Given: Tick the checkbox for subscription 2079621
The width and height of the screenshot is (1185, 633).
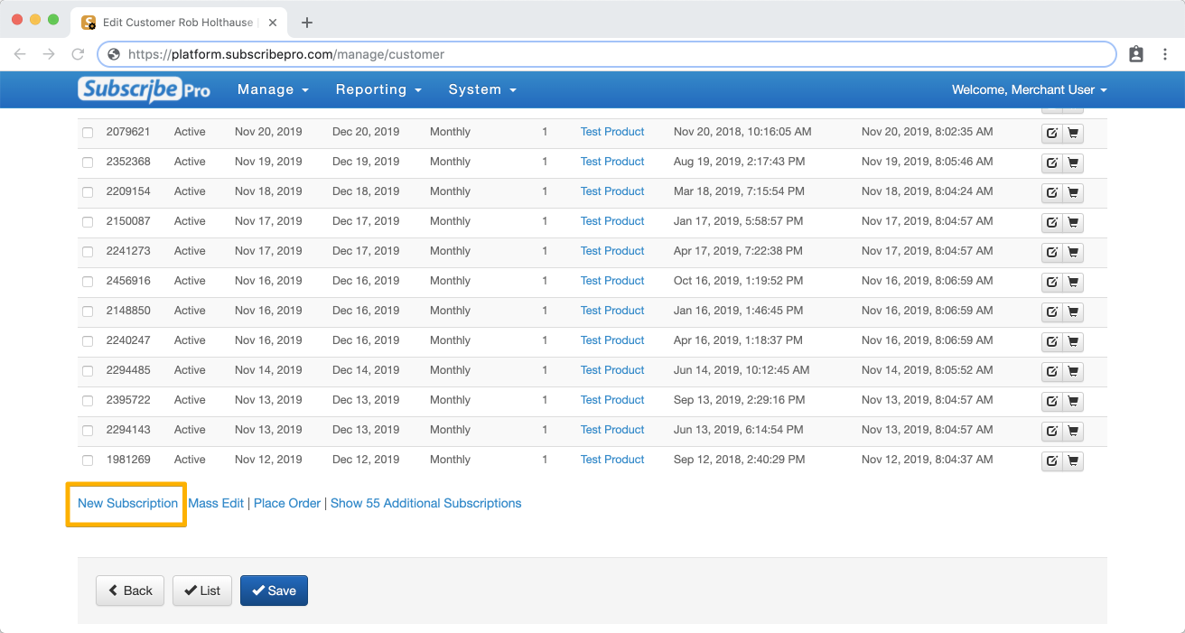Looking at the screenshot, I should tap(88, 133).
